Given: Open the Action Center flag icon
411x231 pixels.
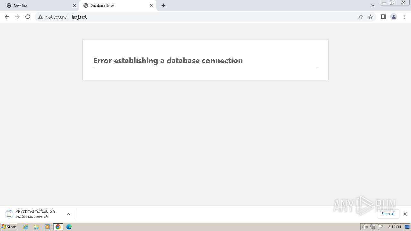Looking at the screenshot, I should pyautogui.click(x=381, y=227).
